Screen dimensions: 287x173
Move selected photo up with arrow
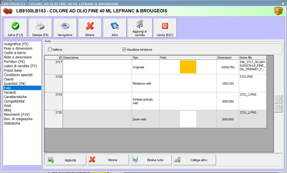(x=278, y=99)
